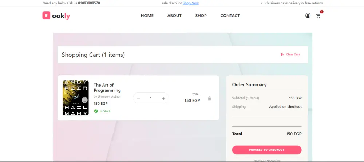Open the shopping cart icon in header
The height and width of the screenshot is (162, 364).
coord(318,16)
